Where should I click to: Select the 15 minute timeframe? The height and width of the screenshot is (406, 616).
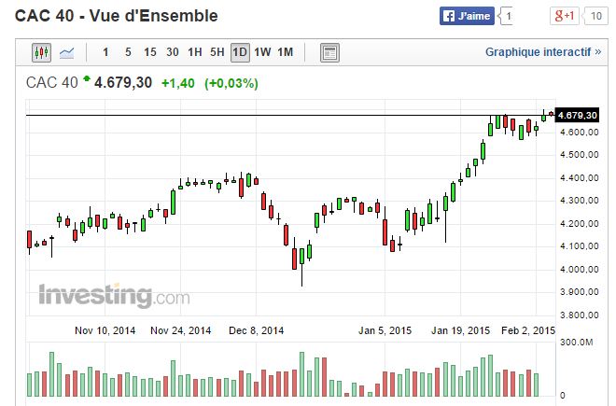(150, 52)
